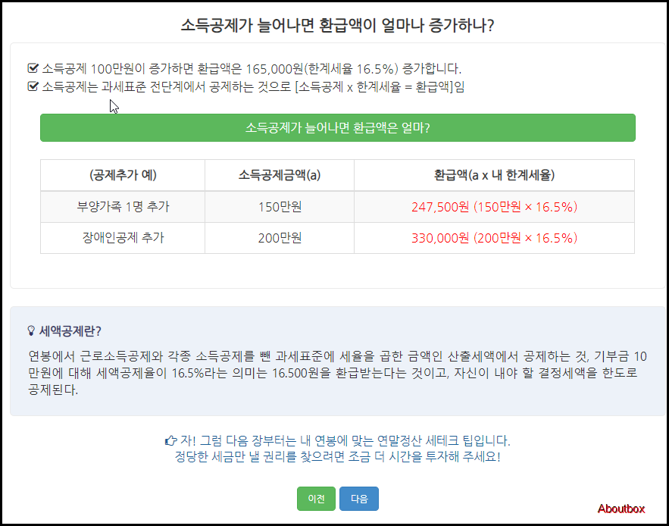The height and width of the screenshot is (526, 669).
Task: Click the line 정당한 세금만 낼 권리를 찾으려면
Action: click(337, 457)
